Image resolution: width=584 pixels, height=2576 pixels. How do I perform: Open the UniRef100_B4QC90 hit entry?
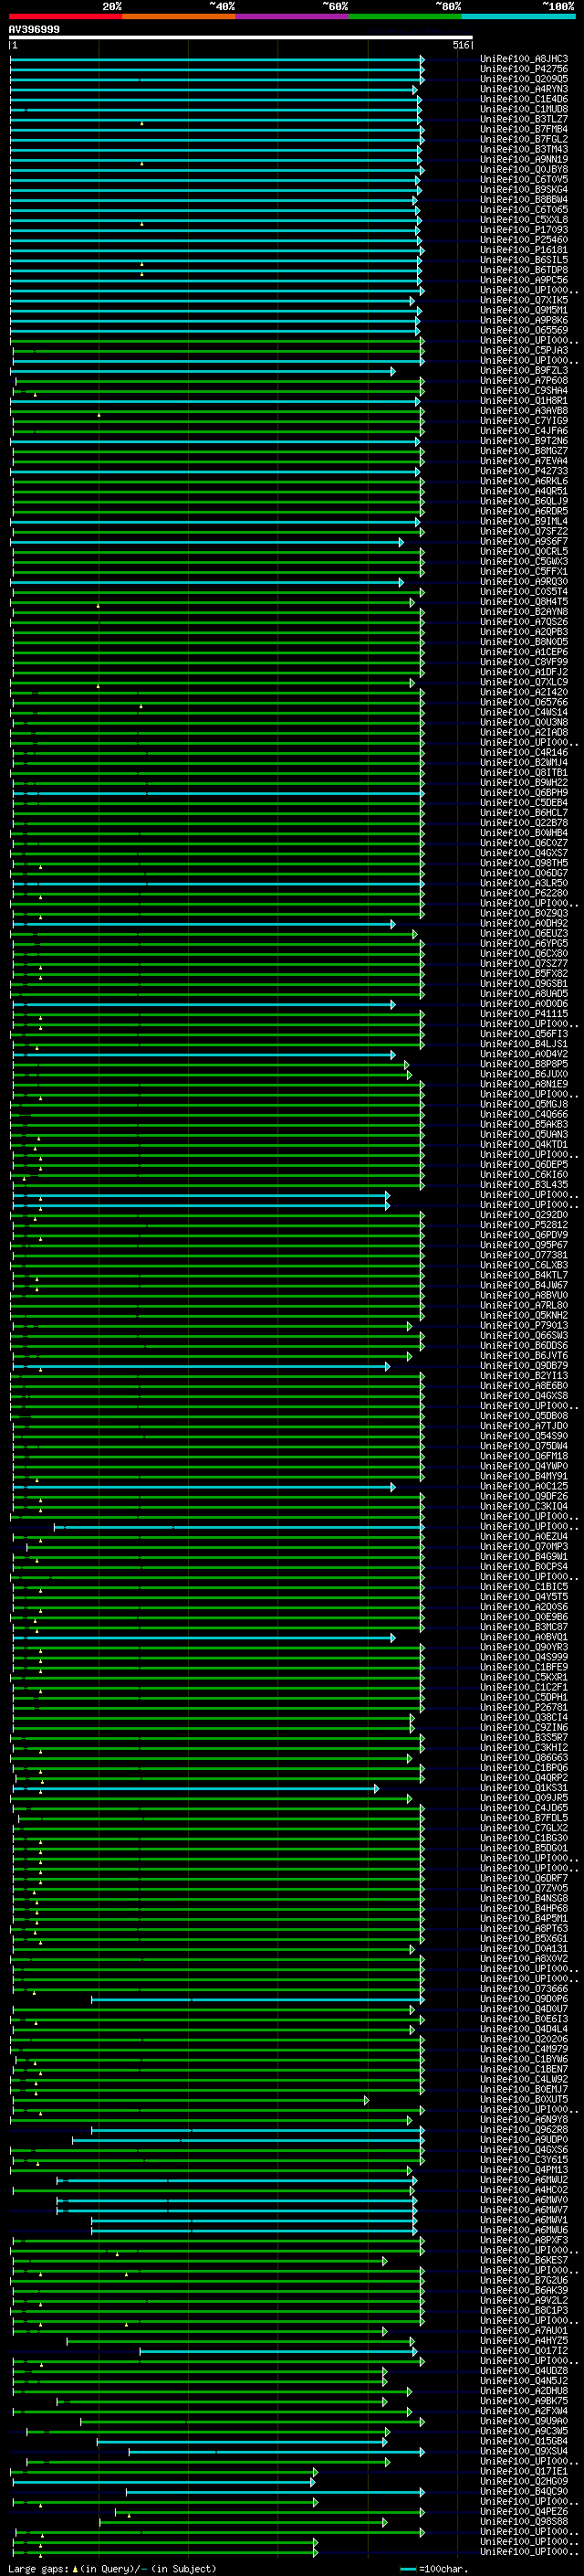[x=523, y=2492]
